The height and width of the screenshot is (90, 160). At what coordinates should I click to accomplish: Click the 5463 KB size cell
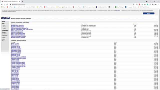[156, 29]
